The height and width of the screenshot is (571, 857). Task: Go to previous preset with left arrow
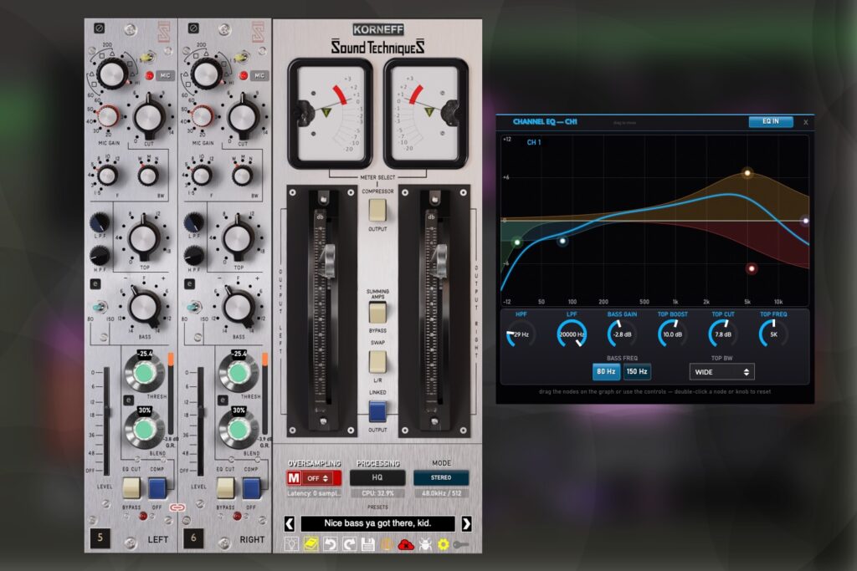click(x=290, y=523)
